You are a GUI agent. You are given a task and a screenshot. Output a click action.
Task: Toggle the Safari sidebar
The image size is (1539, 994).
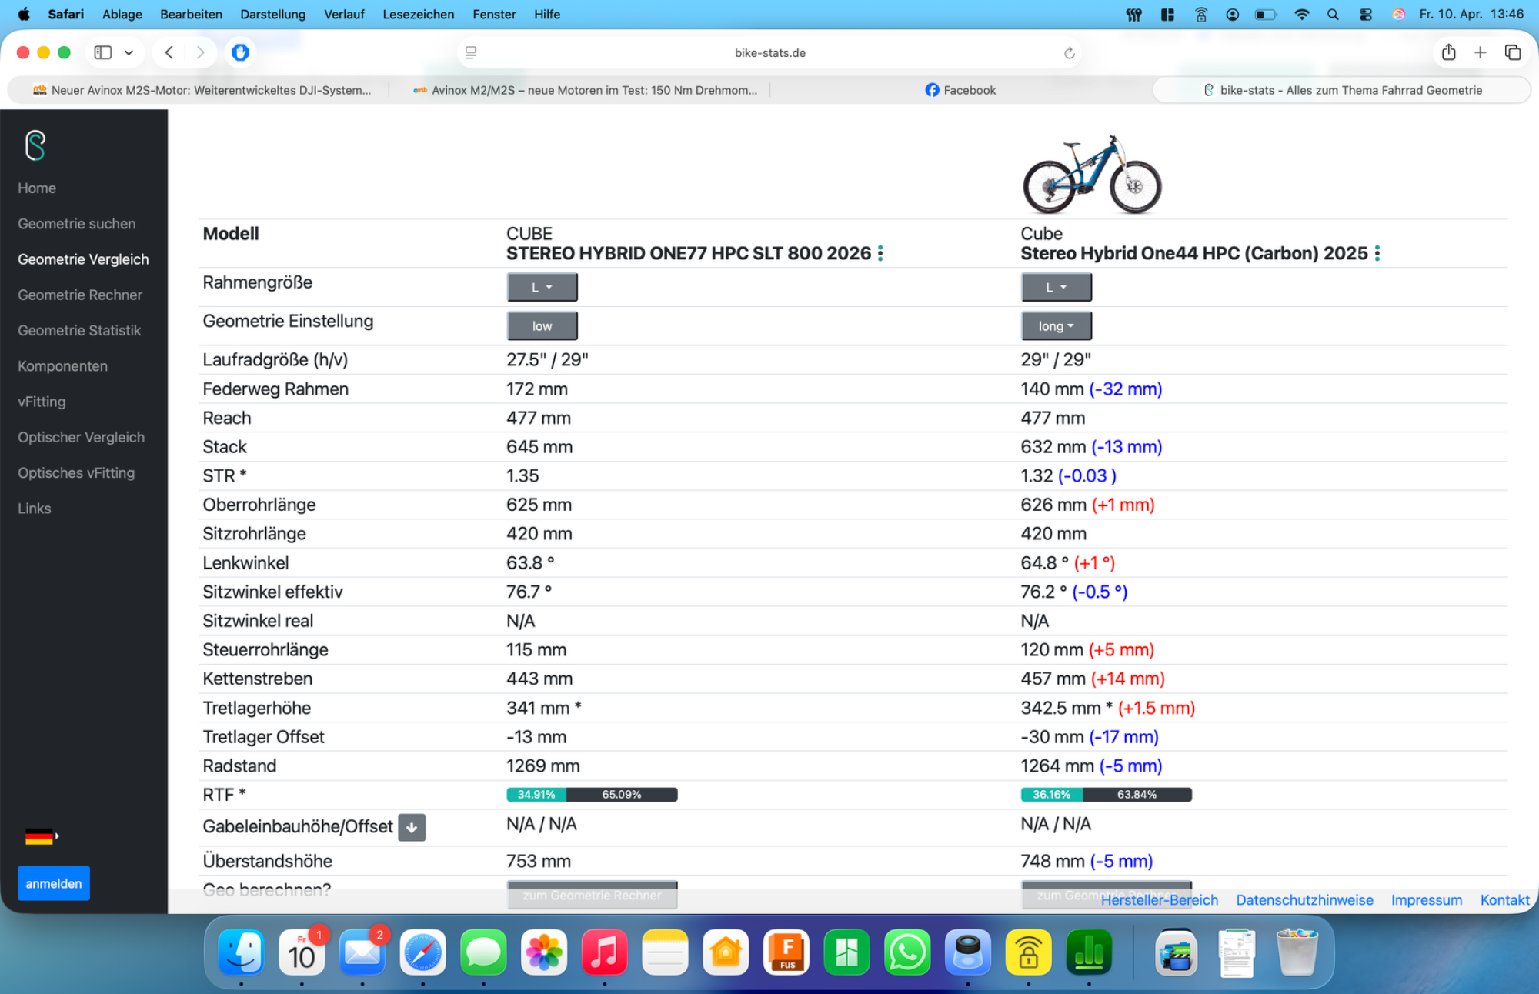click(103, 52)
